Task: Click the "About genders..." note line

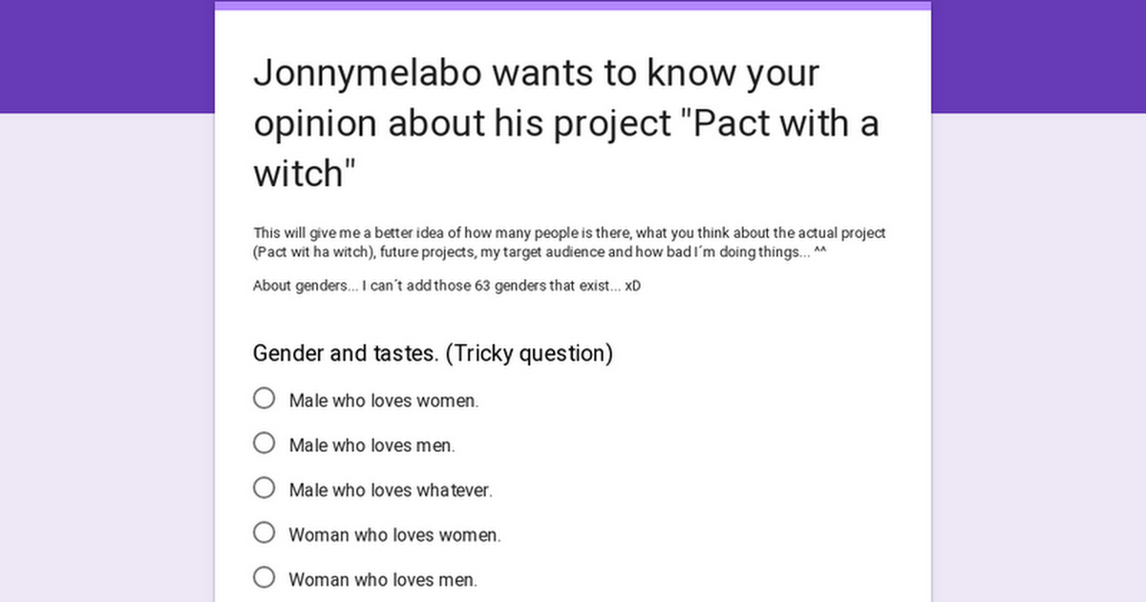Action: coord(447,286)
